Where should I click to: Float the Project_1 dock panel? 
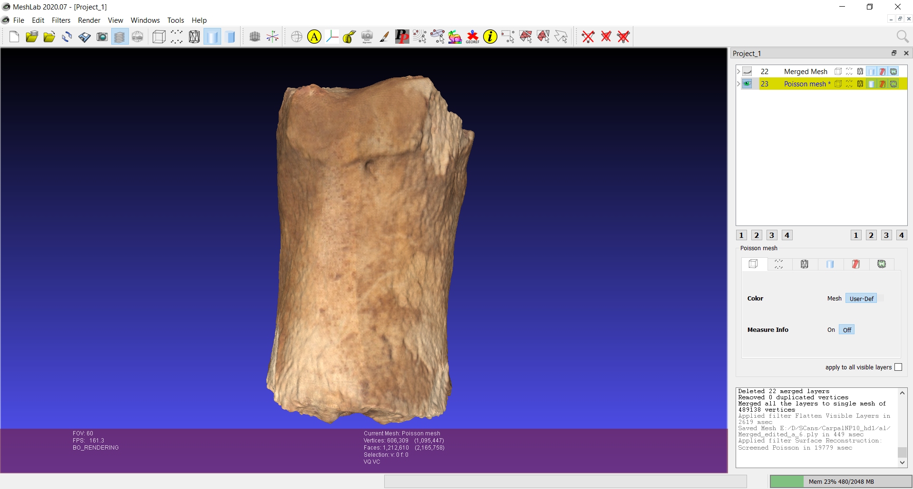point(894,53)
